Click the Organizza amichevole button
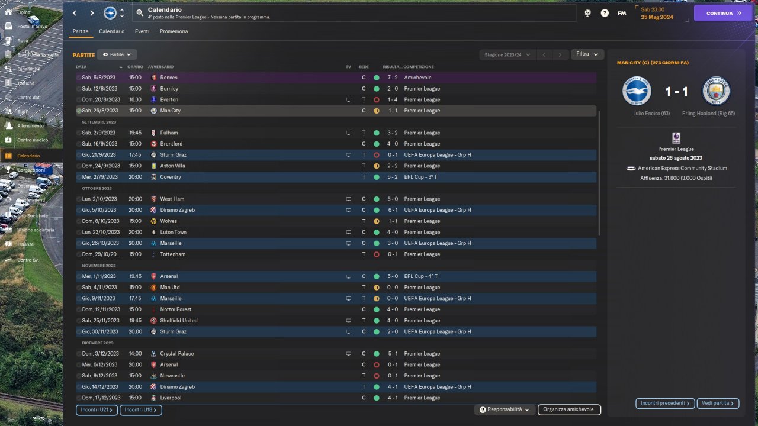Image resolution: width=758 pixels, height=426 pixels. tap(569, 409)
